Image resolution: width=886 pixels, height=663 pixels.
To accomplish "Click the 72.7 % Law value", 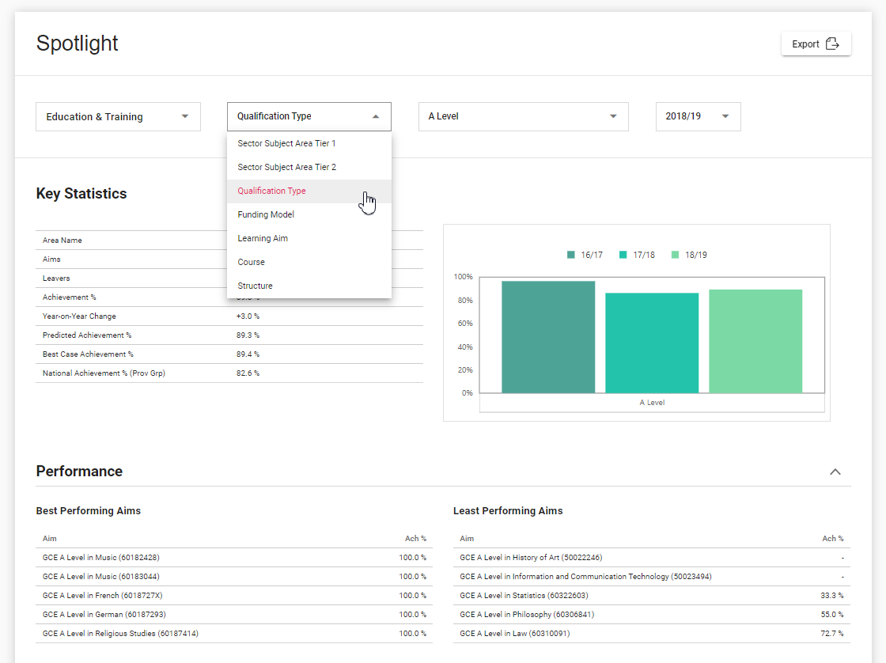I will click(x=831, y=634).
